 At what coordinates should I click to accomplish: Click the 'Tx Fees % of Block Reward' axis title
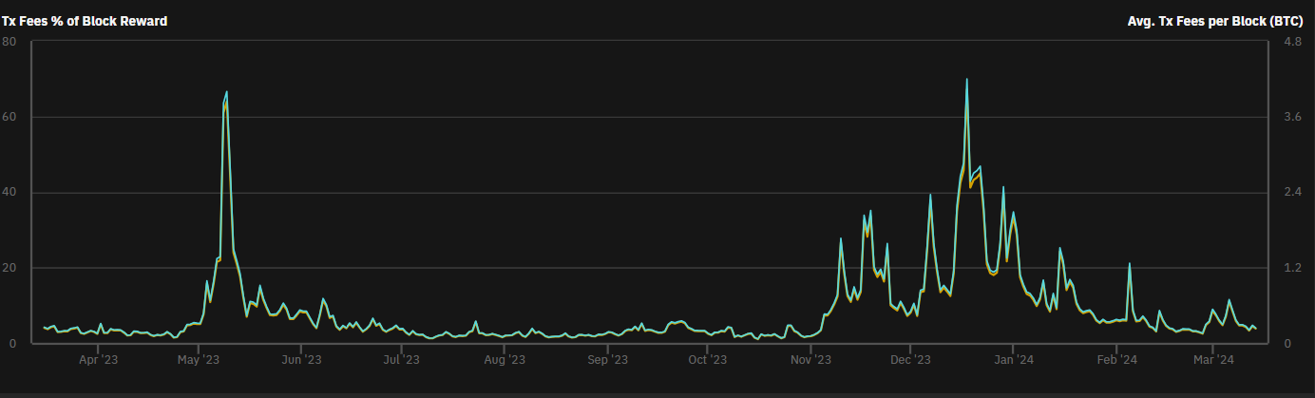[x=85, y=21]
